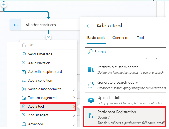Click the Generate a search query icon

click(x=91, y=85)
